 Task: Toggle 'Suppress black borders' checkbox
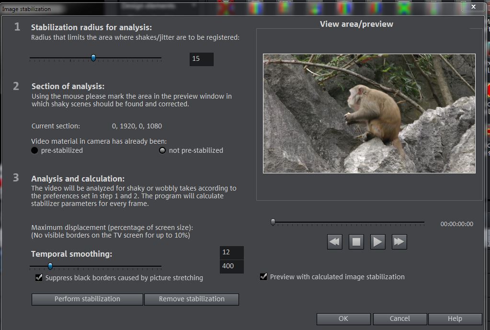coord(39,278)
